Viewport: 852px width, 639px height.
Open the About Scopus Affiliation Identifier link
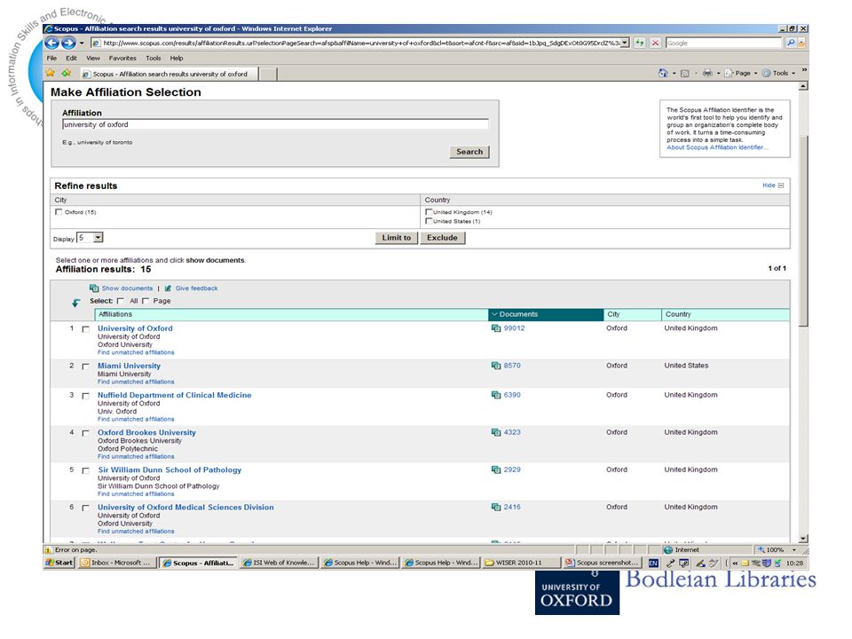tap(715, 147)
